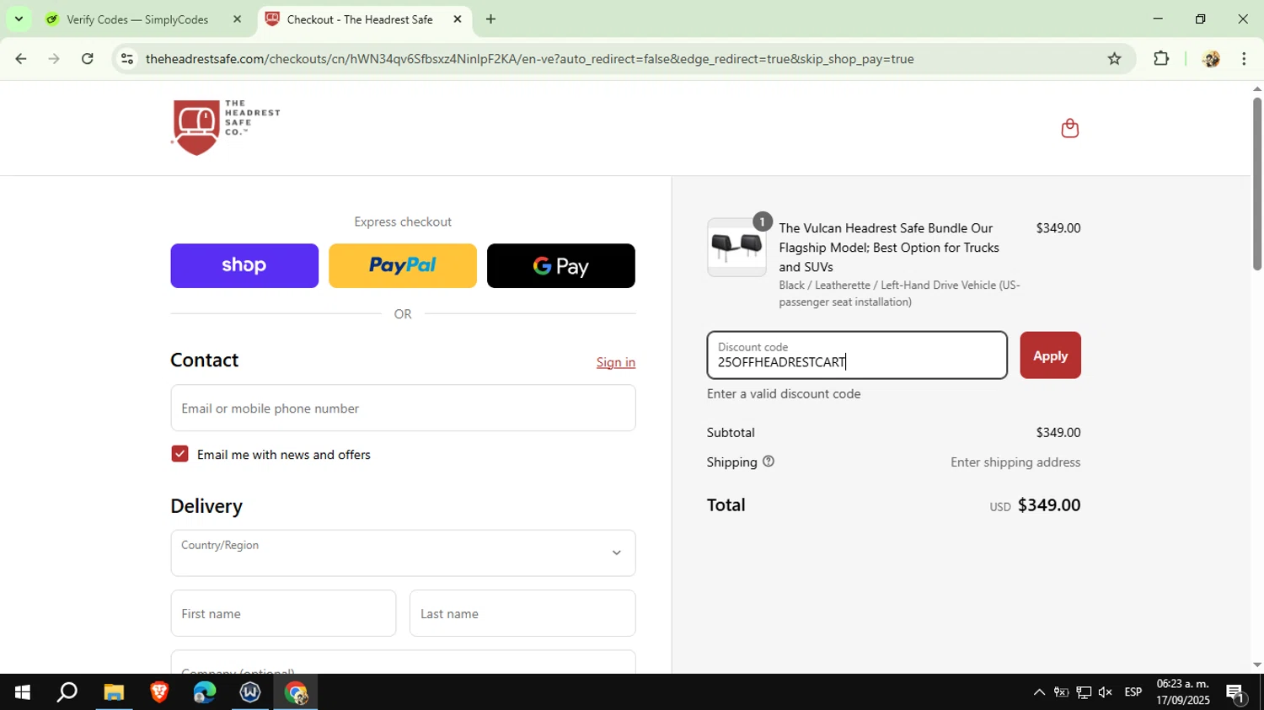Focus the Email or mobile phone number field
Image resolution: width=1264 pixels, height=710 pixels.
coord(403,408)
